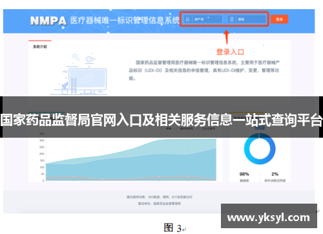Click the 2% statistic value
Viewport: 323px width, 234px height.
tap(275, 174)
